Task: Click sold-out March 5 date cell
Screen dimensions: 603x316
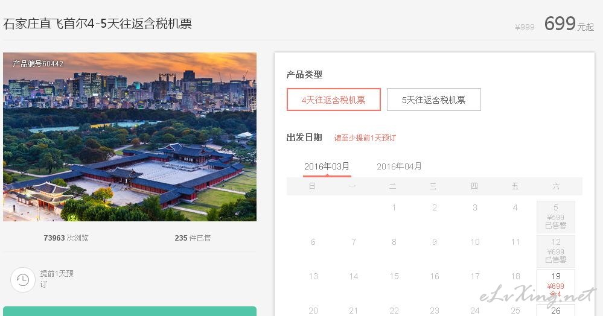Action: 556,217
